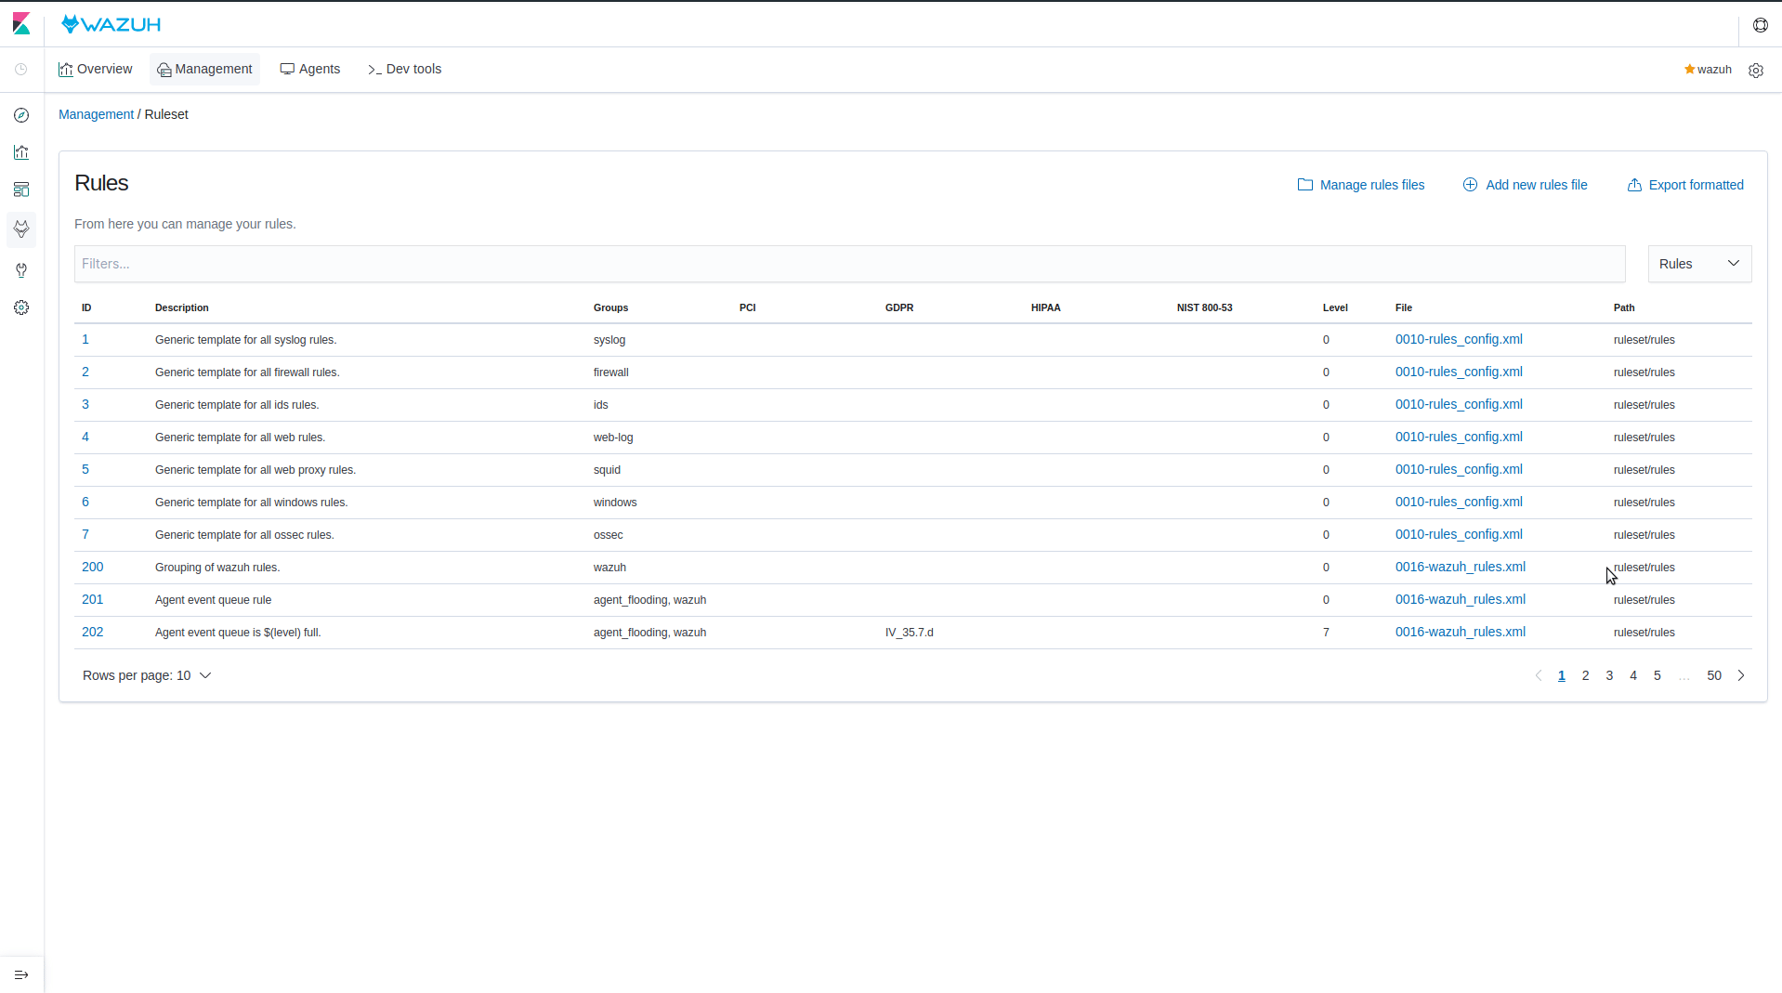This screenshot has height=993, width=1782.
Task: Open the Discover compass icon in sidebar
Action: [21, 115]
